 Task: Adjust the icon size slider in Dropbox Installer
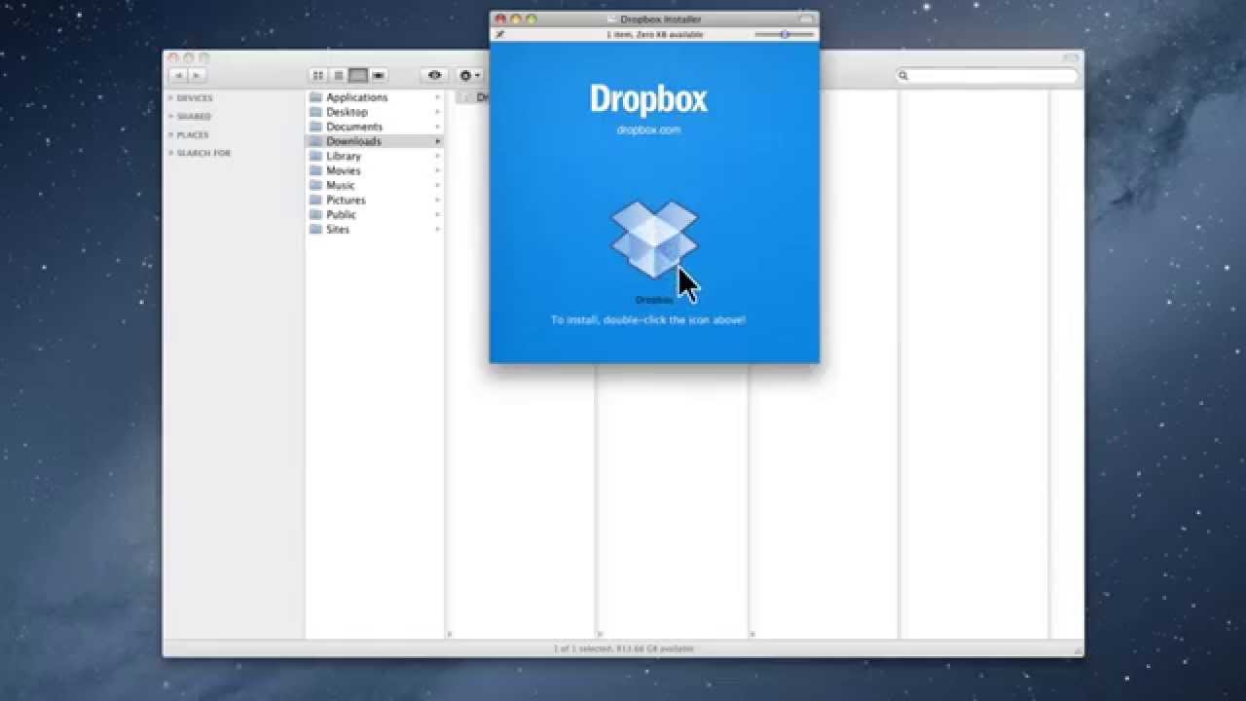coord(785,34)
